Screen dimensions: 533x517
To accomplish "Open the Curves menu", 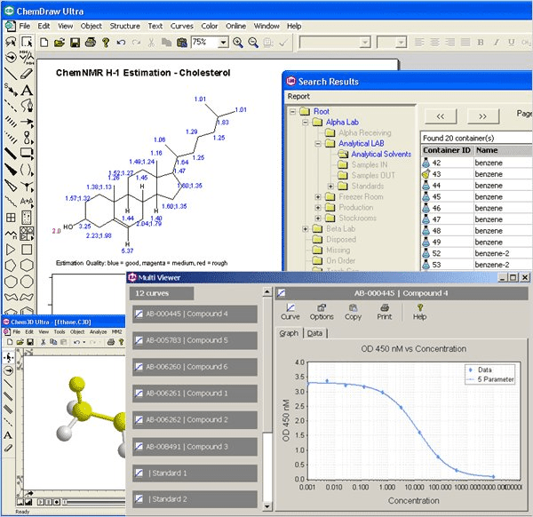I will [182, 26].
